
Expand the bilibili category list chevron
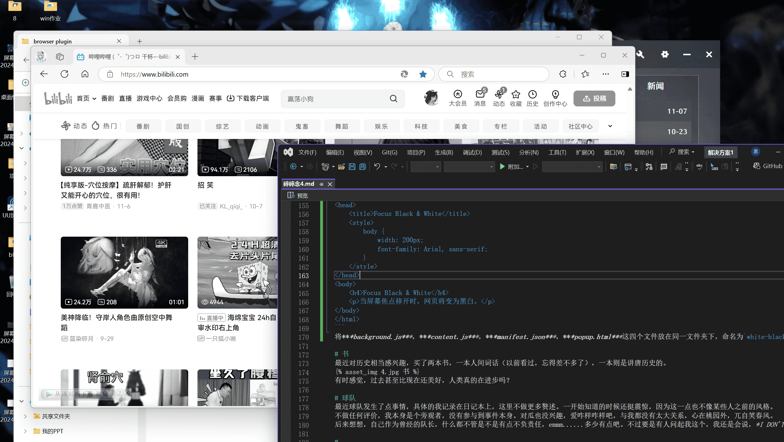click(x=610, y=126)
